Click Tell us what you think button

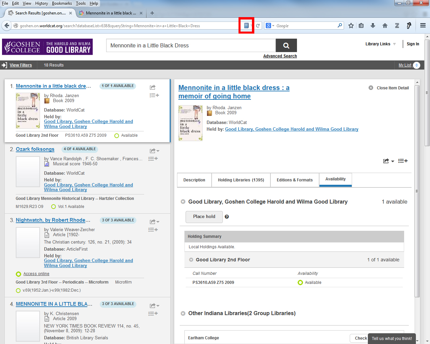pos(392,339)
